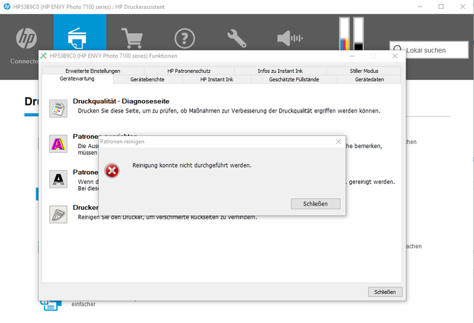Click the HP logo icon in toolbar
The height and width of the screenshot is (323, 474).
pos(26,39)
